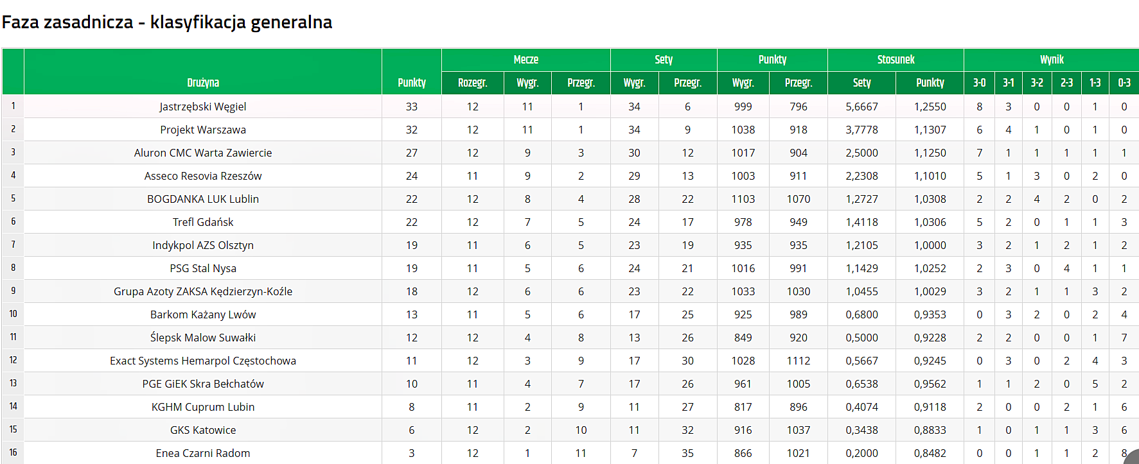Open the Projekt Warszawa team link

click(203, 130)
